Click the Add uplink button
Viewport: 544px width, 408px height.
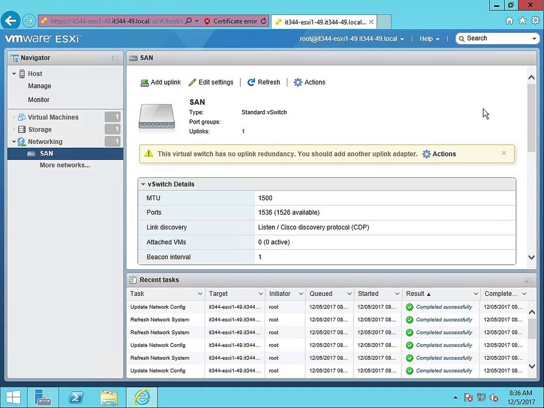(160, 83)
